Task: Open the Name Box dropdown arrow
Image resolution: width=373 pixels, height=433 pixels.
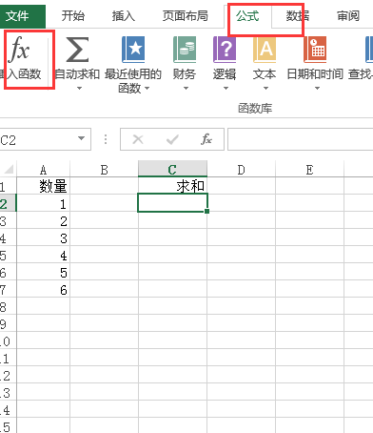Action: point(82,138)
